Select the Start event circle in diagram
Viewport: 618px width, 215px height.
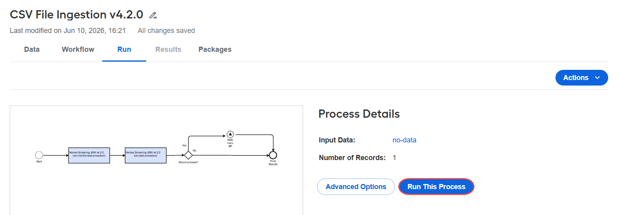click(39, 155)
